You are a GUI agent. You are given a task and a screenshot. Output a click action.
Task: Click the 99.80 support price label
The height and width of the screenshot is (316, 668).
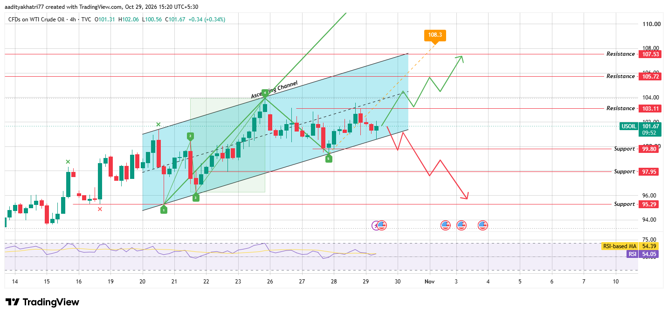click(x=649, y=149)
